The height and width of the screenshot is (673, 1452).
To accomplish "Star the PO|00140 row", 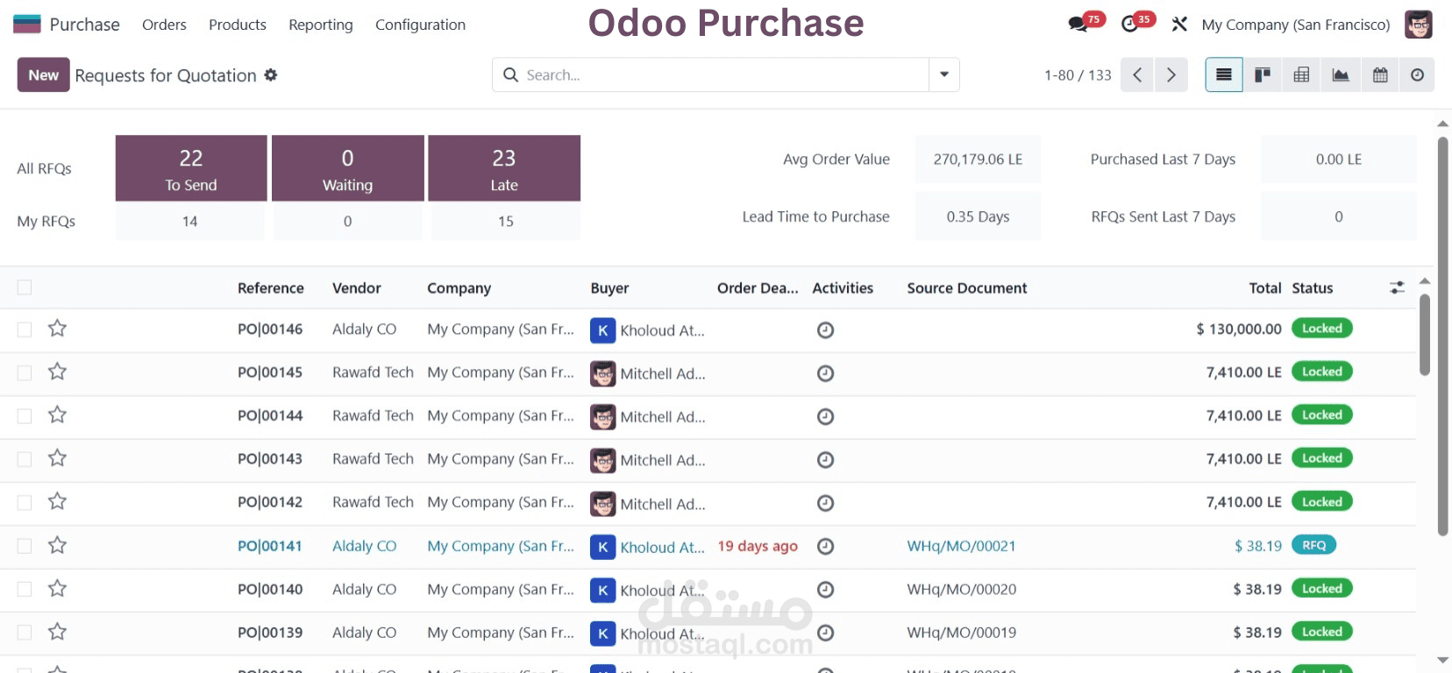I will (x=57, y=589).
